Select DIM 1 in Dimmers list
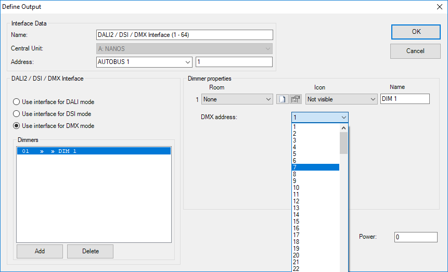 point(94,151)
